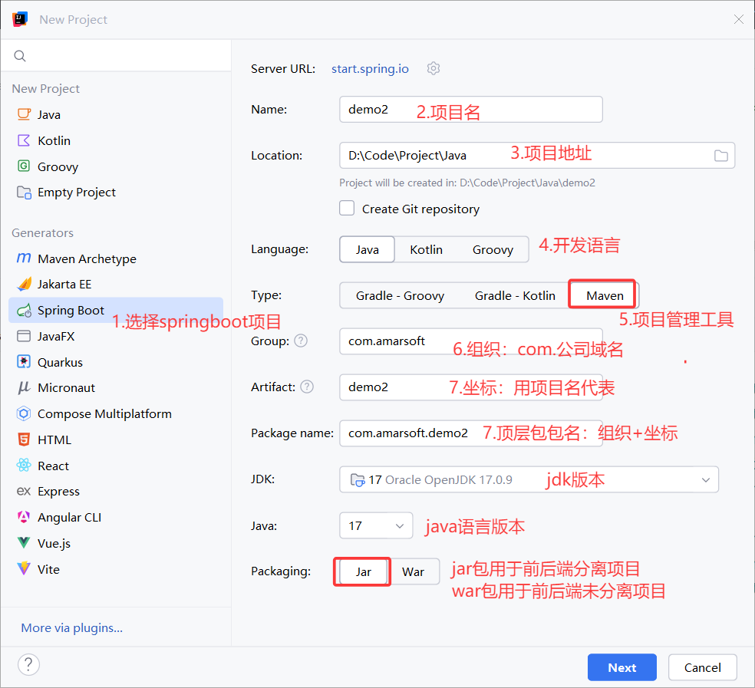Open the Group help question mark
This screenshot has height=688, width=755.
(x=301, y=341)
